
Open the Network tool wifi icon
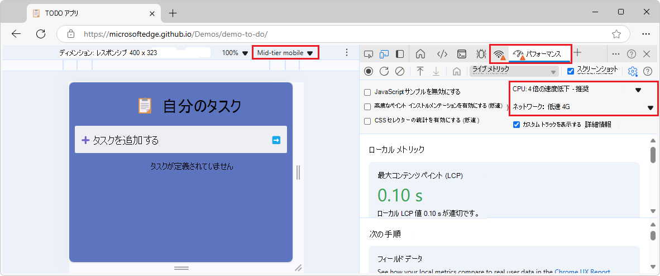pyautogui.click(x=500, y=54)
